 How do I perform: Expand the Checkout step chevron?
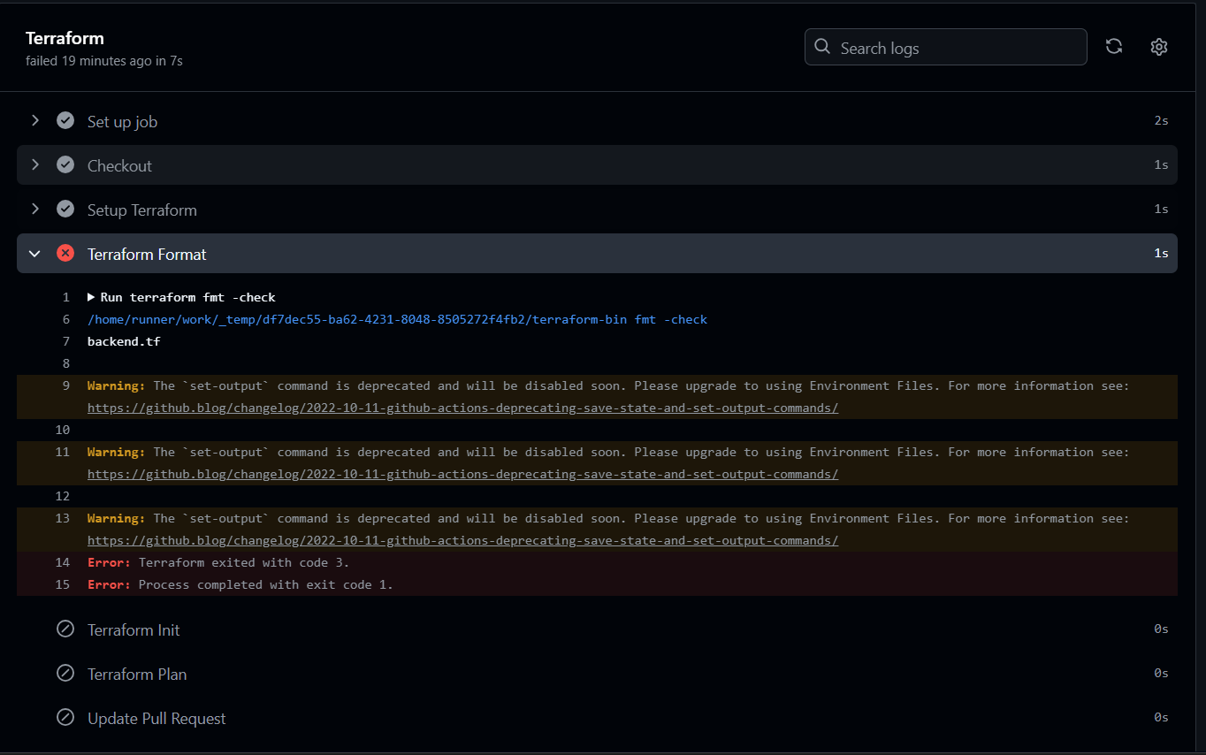click(x=35, y=164)
